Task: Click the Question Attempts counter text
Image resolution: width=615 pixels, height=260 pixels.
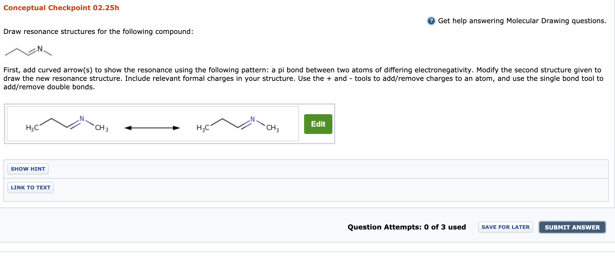Action: point(407,227)
